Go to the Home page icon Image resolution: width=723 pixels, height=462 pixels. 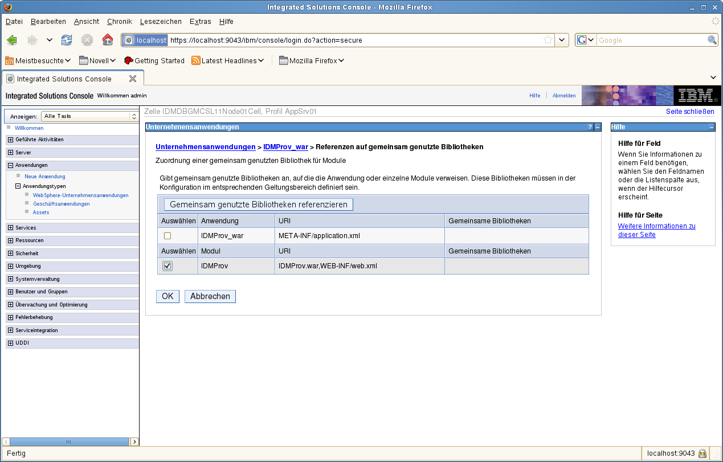coord(108,40)
